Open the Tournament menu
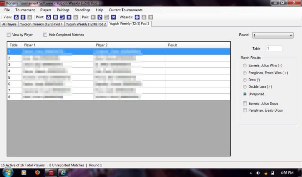This screenshot has width=302, height=177. (x=25, y=10)
